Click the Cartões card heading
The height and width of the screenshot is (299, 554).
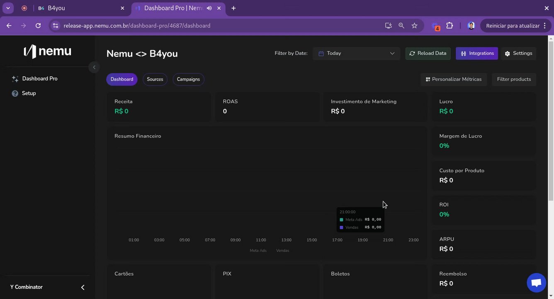[124, 274]
